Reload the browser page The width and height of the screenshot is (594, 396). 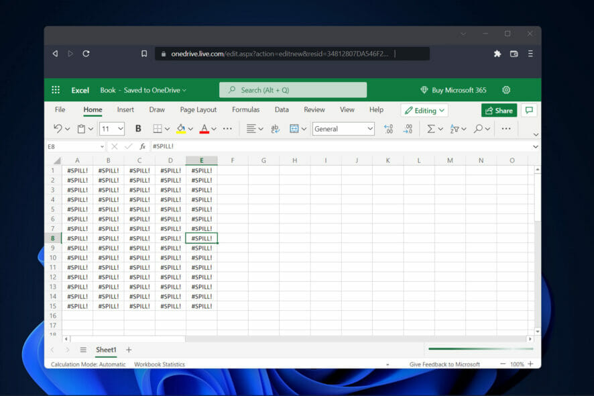86,54
